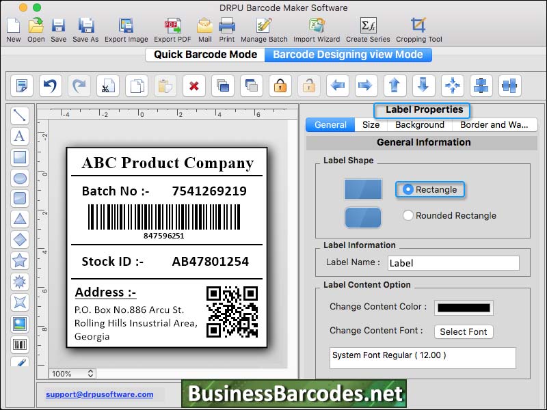Screen dimensions: 547x410
Task: Switch to Quick Barcode Mode
Action: (x=204, y=55)
